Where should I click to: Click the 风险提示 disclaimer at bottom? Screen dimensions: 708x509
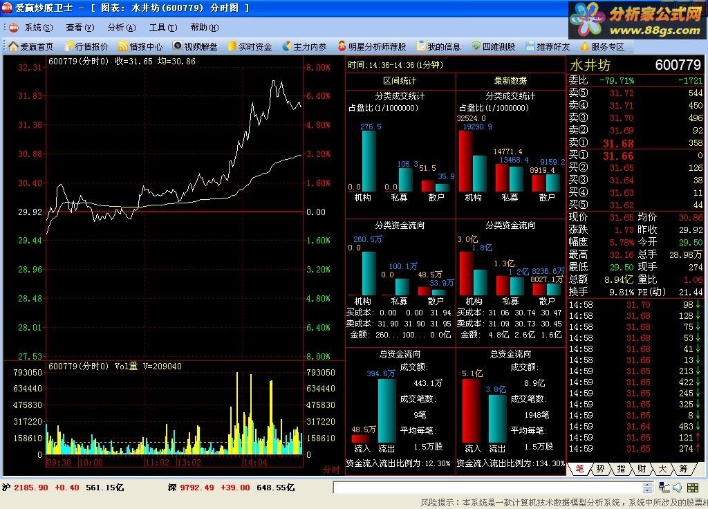[x=564, y=503]
